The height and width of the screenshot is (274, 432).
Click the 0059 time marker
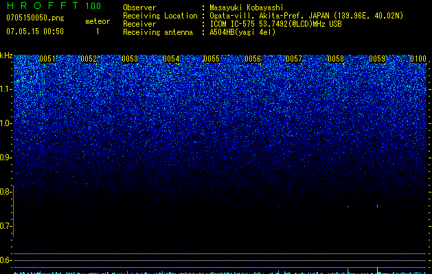pos(377,59)
